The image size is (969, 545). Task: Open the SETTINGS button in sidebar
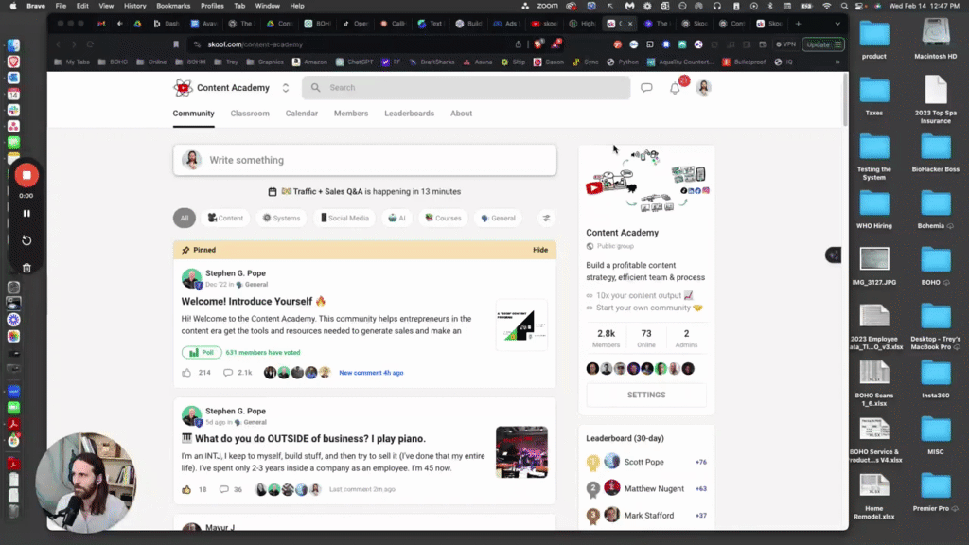(646, 395)
